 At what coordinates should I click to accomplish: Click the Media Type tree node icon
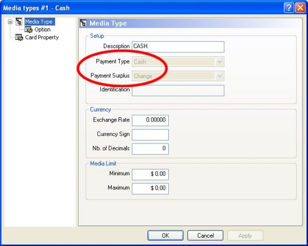coord(19,22)
